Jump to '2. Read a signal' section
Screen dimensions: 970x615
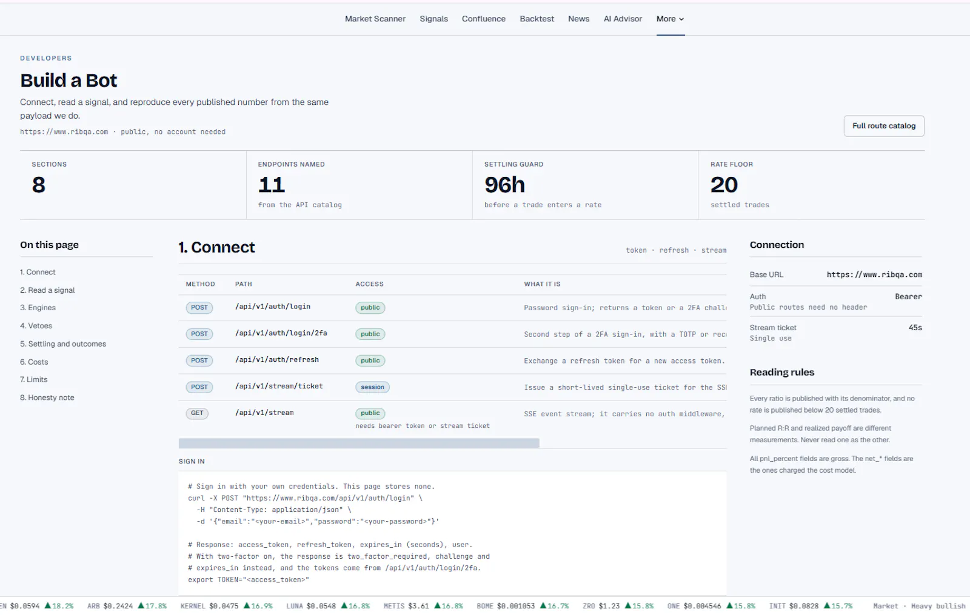[x=47, y=290]
